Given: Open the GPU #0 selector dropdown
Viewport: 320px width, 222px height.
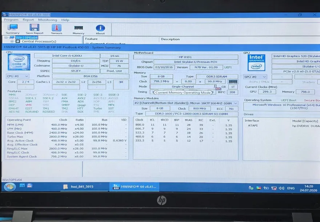Looking at the screenshot, I should [255, 77].
